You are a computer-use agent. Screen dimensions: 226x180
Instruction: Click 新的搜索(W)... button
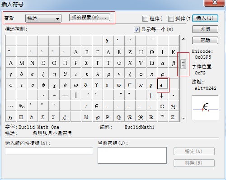pyautogui.click(x=89, y=18)
